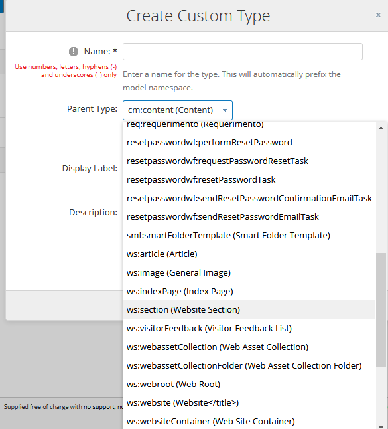Pick resetpasswordwf:resetPasswordTask option
388x429 pixels.
(x=249, y=179)
